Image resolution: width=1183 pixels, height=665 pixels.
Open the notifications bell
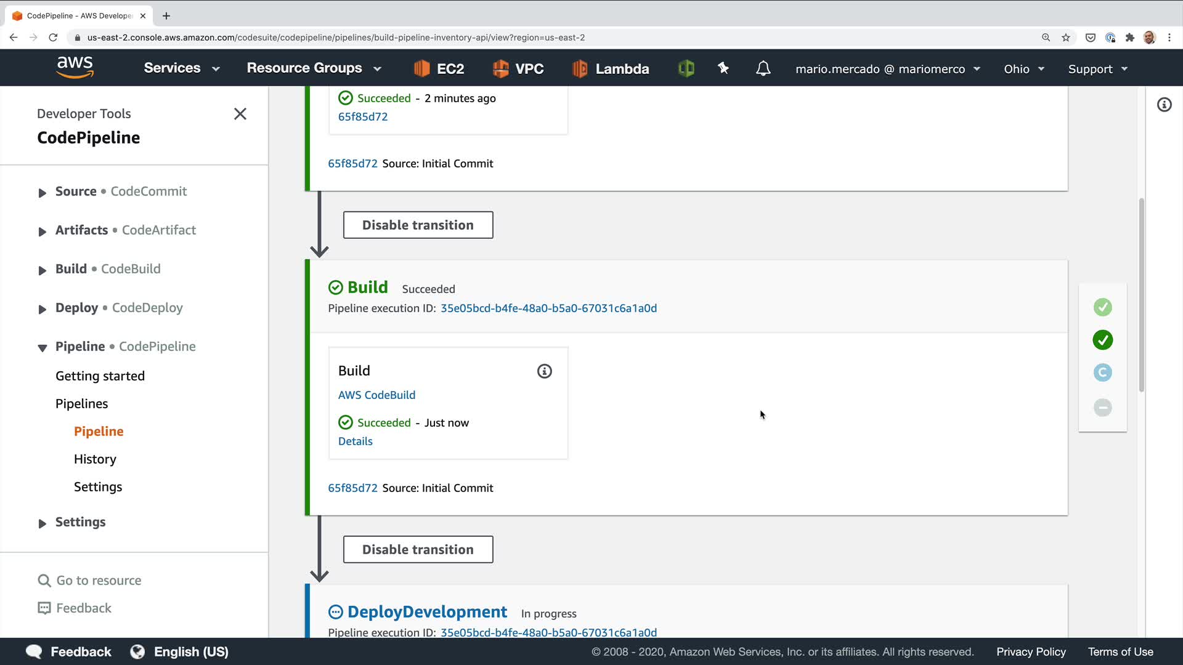(763, 68)
